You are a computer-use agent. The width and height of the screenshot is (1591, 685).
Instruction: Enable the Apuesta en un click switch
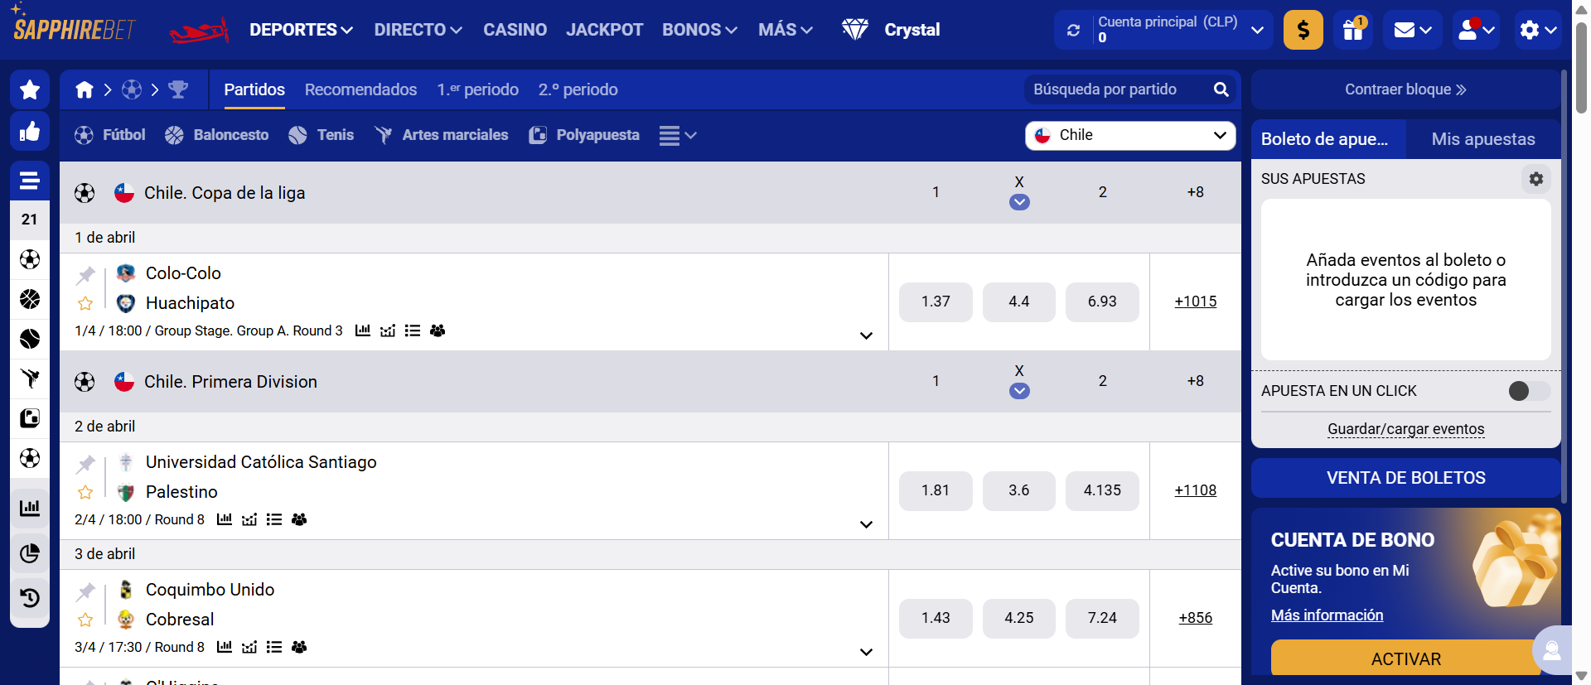pyautogui.click(x=1527, y=391)
